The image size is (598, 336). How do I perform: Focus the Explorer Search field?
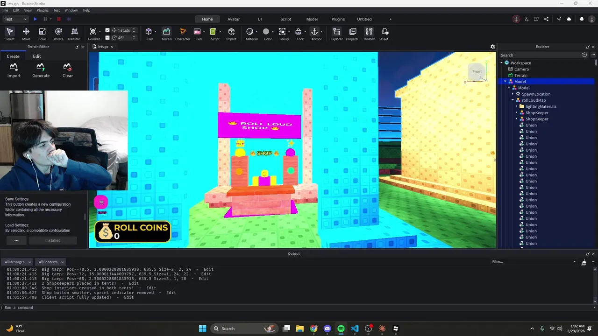[540, 55]
